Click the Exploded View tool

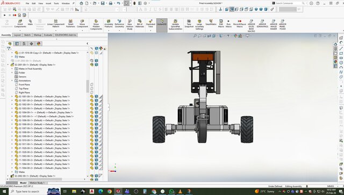150,24
